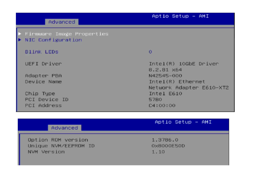Viewport: 261px width, 177px height.
Task: Click arrow beside Firmware Image Properties
Action: (20, 34)
